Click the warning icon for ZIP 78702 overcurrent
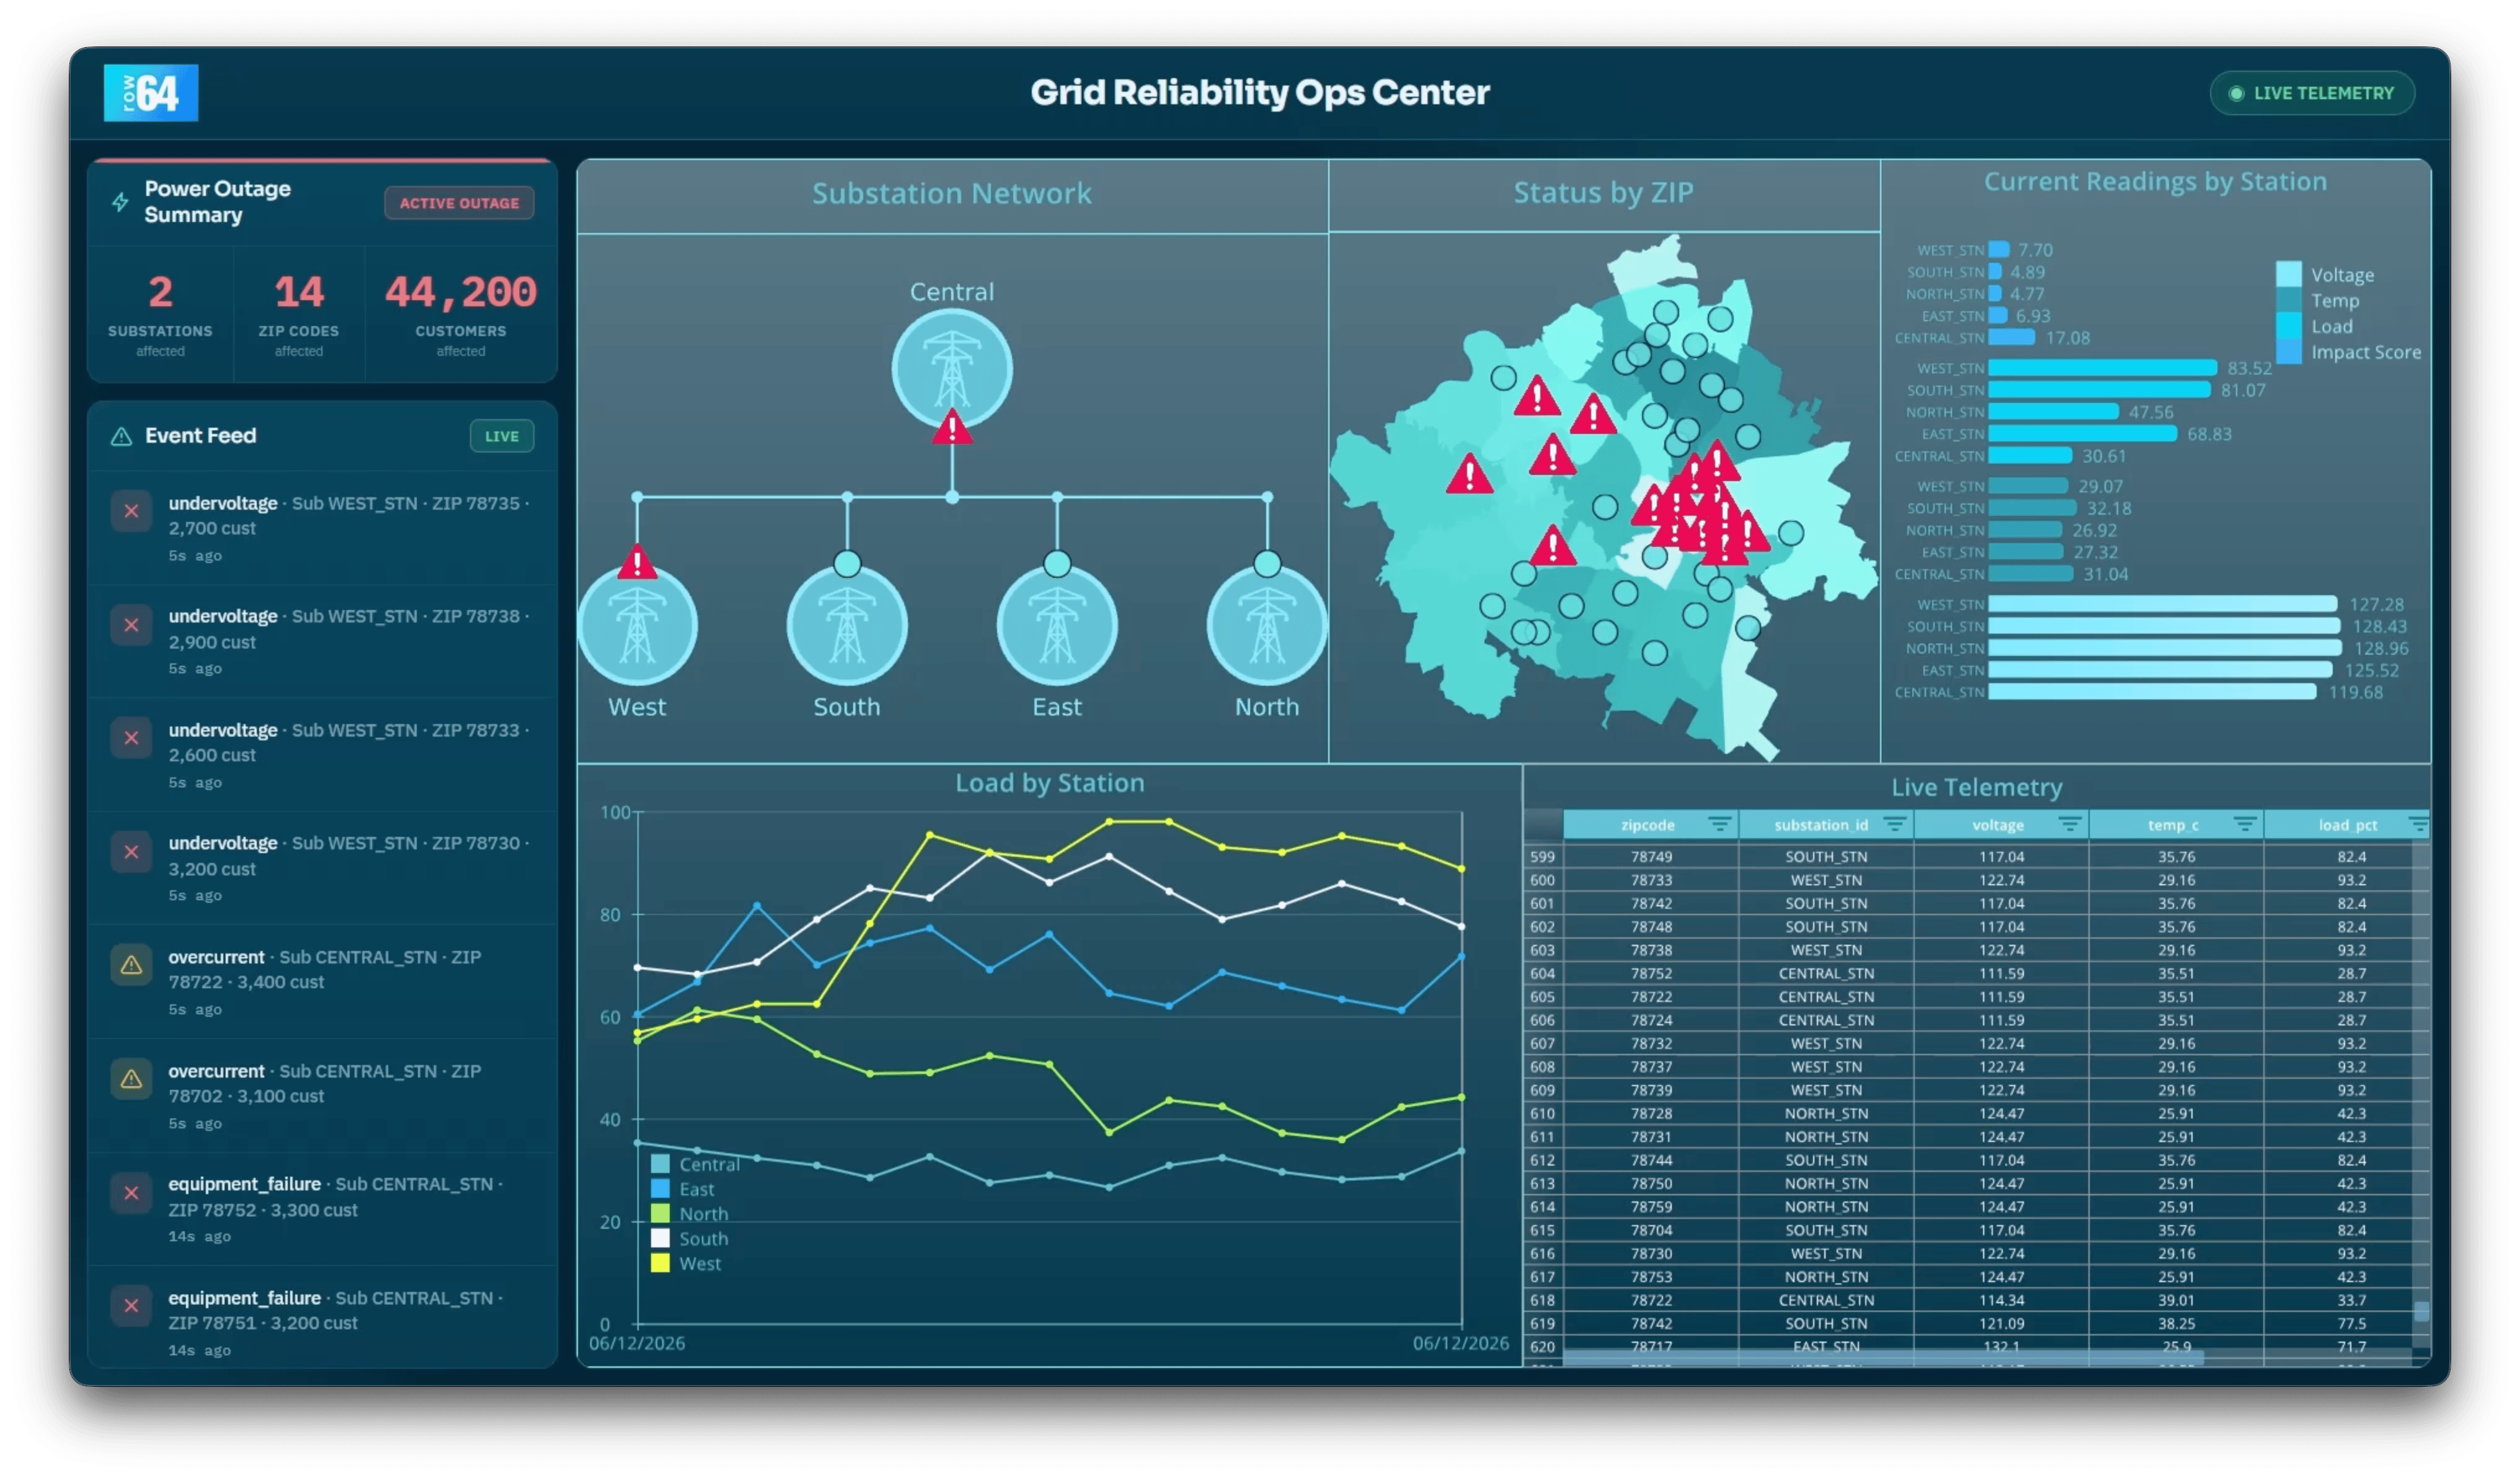 (x=131, y=1080)
